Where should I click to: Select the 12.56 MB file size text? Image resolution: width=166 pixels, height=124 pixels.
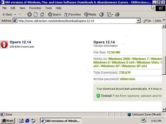pos(114,52)
